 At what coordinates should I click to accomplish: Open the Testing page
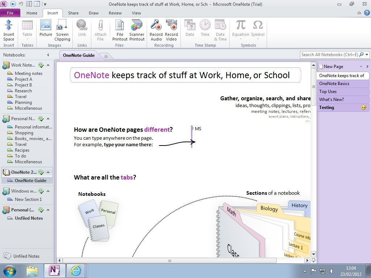343,108
